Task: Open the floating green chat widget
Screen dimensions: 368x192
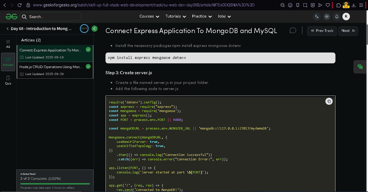Action: (x=360, y=66)
